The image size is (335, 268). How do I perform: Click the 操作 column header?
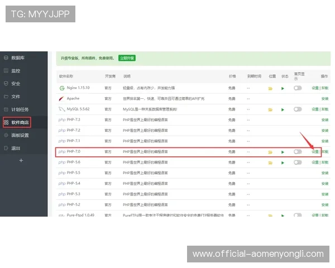click(x=324, y=76)
